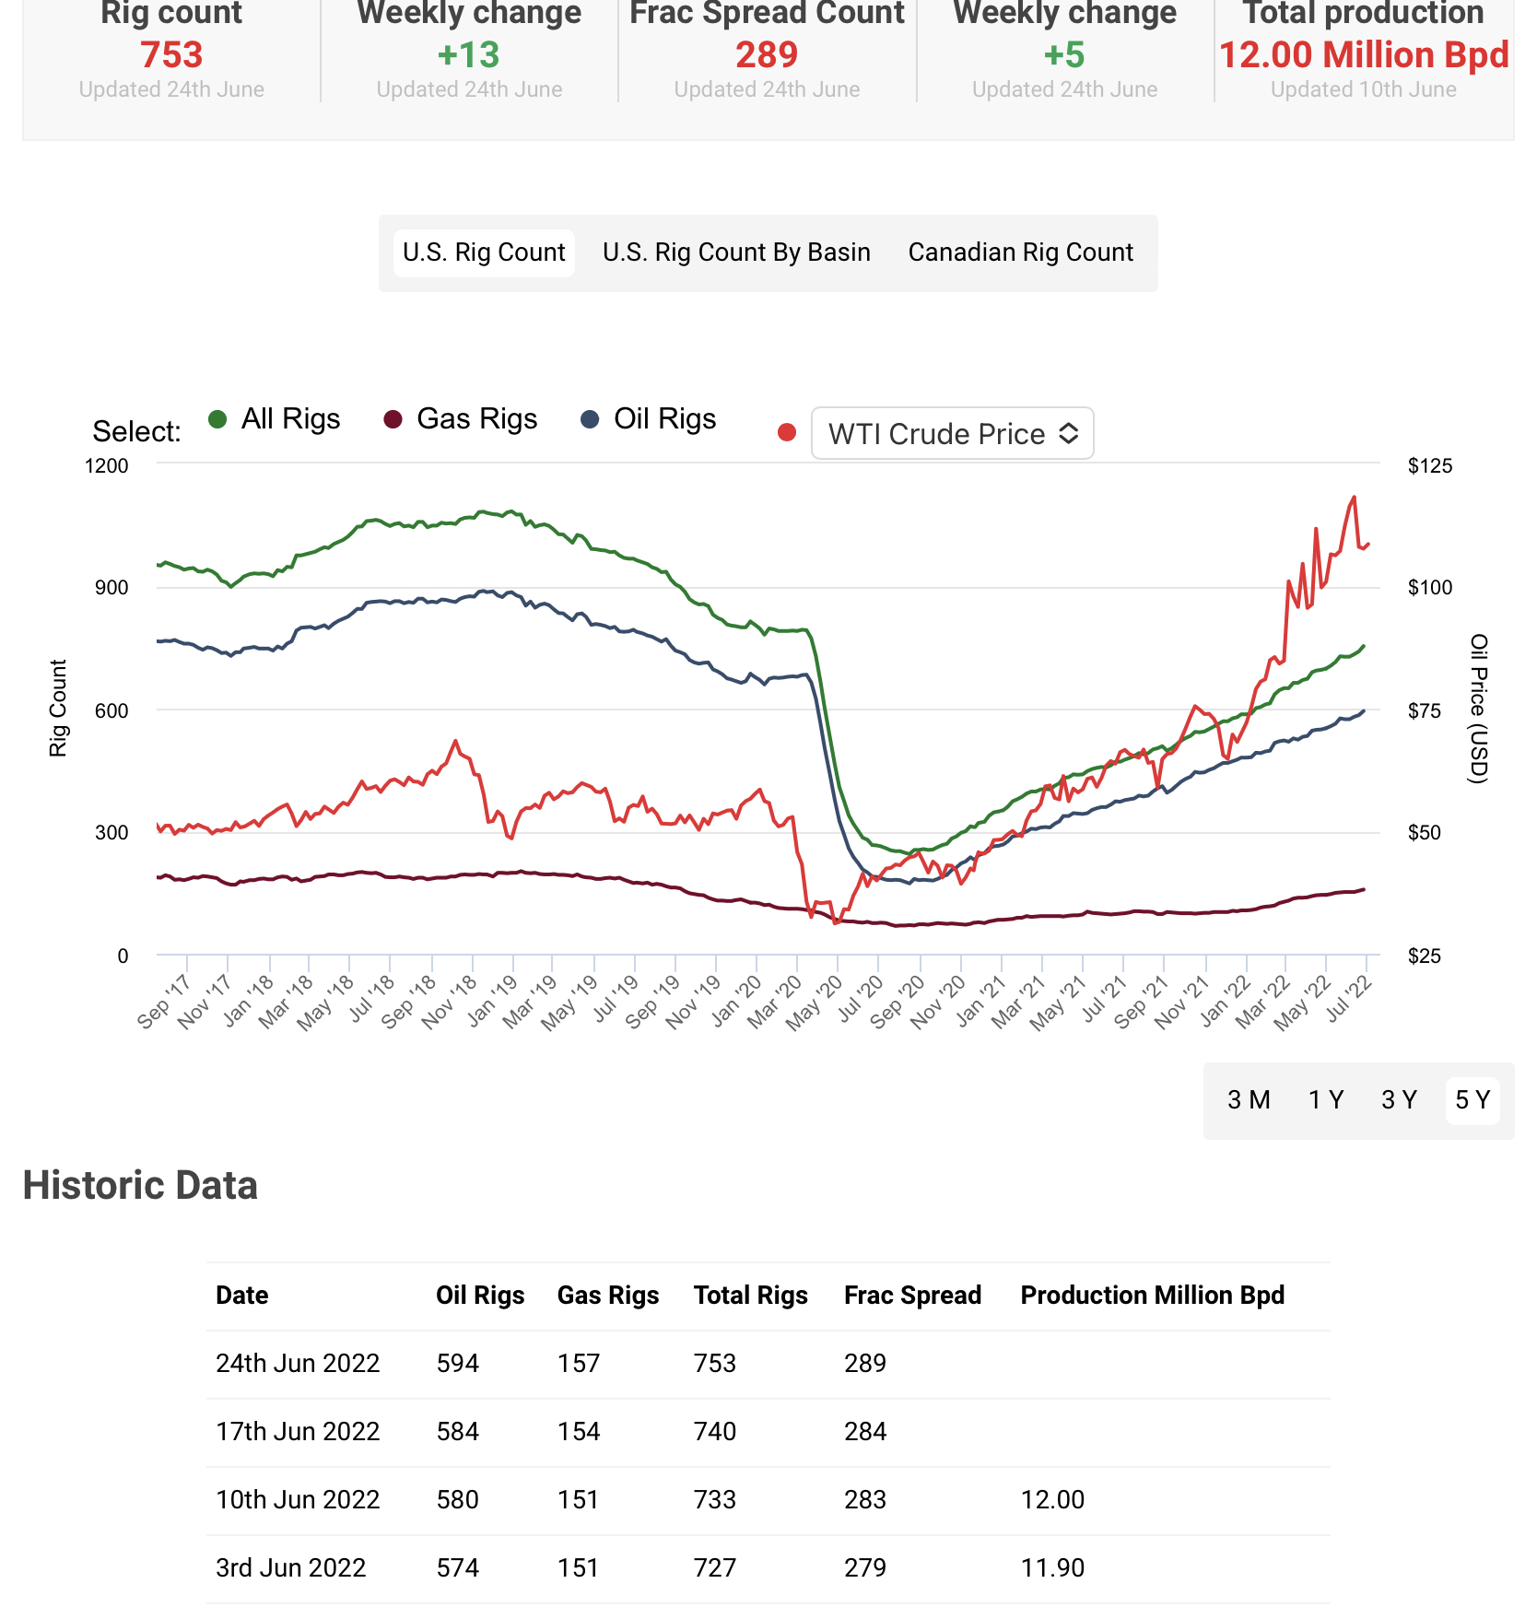The height and width of the screenshot is (1607, 1537).
Task: Click the Historic Data heading
Action: [x=140, y=1186]
